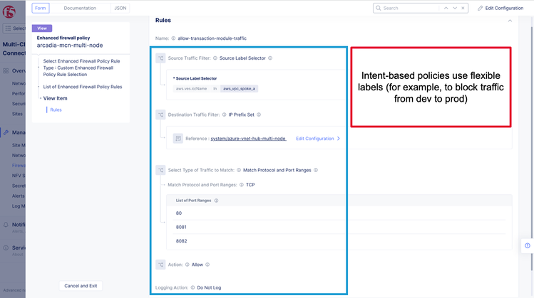Switch to the Form tab
The image size is (534, 298).
point(41,8)
